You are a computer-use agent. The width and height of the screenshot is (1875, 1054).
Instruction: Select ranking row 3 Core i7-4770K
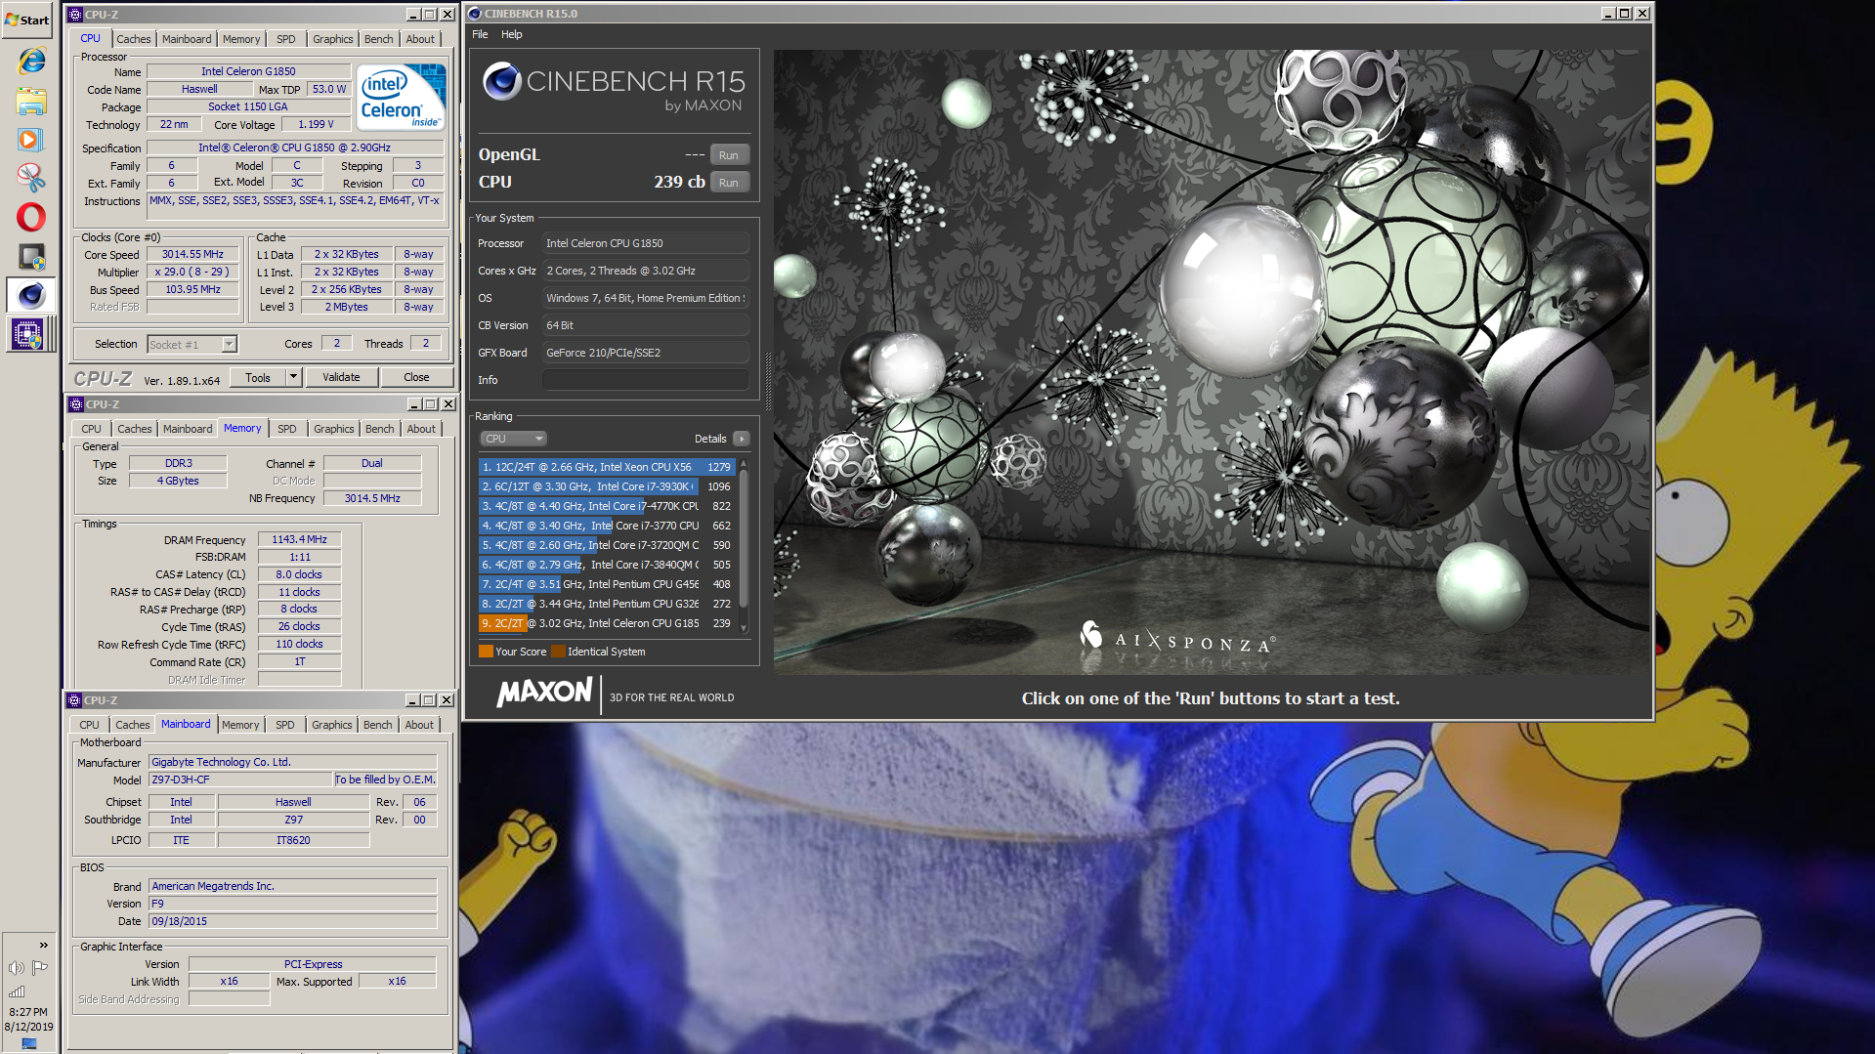point(607,506)
